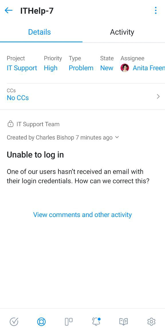
Task: Expand the Created by Charles Bishop chevron
Action: tap(117, 137)
